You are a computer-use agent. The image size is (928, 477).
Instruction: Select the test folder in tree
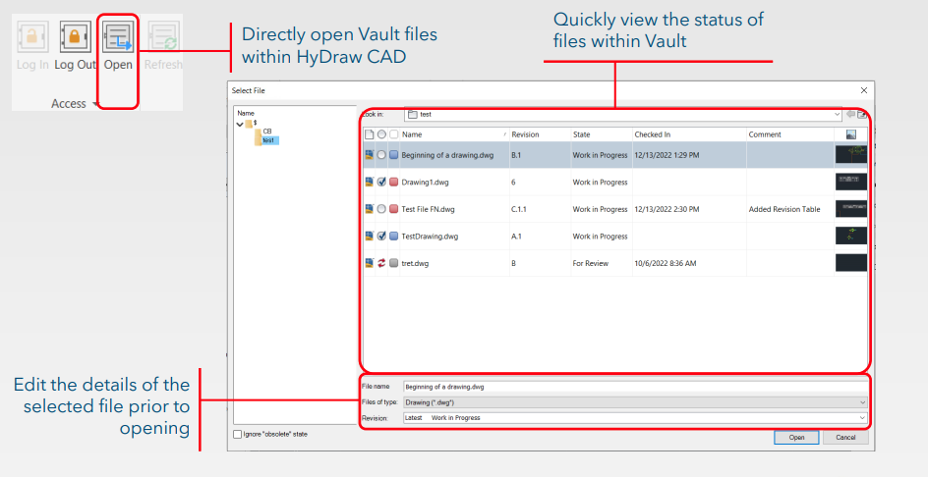tap(268, 140)
